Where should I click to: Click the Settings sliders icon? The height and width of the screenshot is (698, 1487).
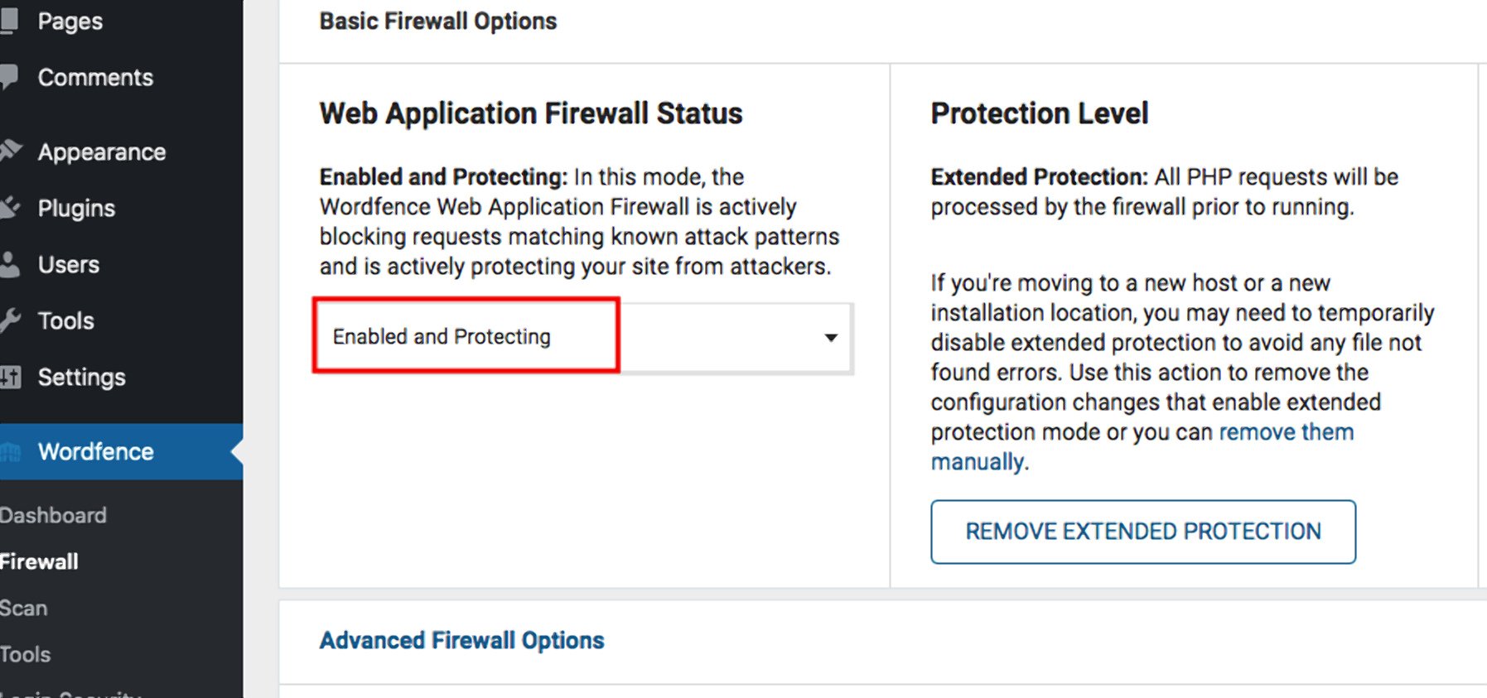(x=10, y=378)
